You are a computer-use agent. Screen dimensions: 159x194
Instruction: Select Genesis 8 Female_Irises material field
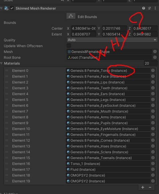click(108, 146)
